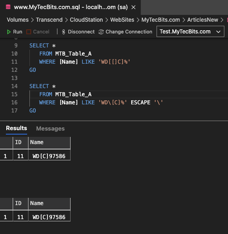Viewport: 228px width, 234px height.
Task: Open the ArticlesNew breadcrumb segment
Action: (203, 20)
